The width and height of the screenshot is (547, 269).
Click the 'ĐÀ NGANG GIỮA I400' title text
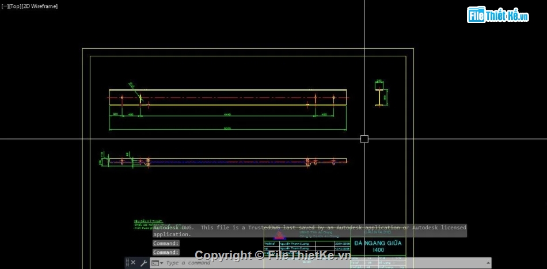[x=378, y=247]
